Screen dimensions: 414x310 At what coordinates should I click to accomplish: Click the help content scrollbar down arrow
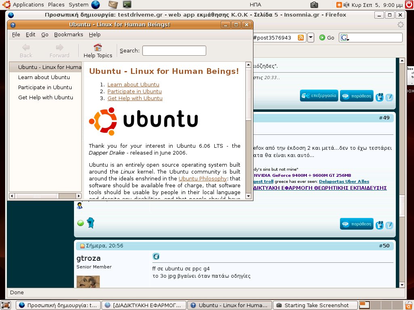pos(248,196)
